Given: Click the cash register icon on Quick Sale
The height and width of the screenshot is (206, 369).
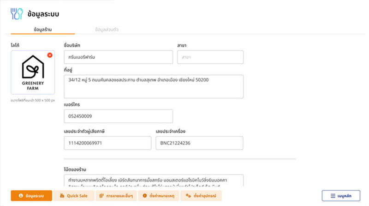Looking at the screenshot, I should pos(62,196).
